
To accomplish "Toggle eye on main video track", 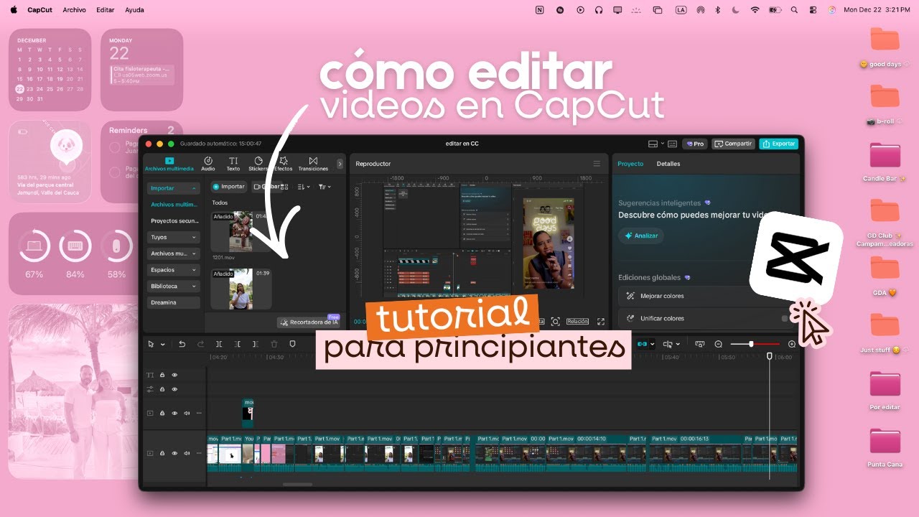I will coord(174,453).
